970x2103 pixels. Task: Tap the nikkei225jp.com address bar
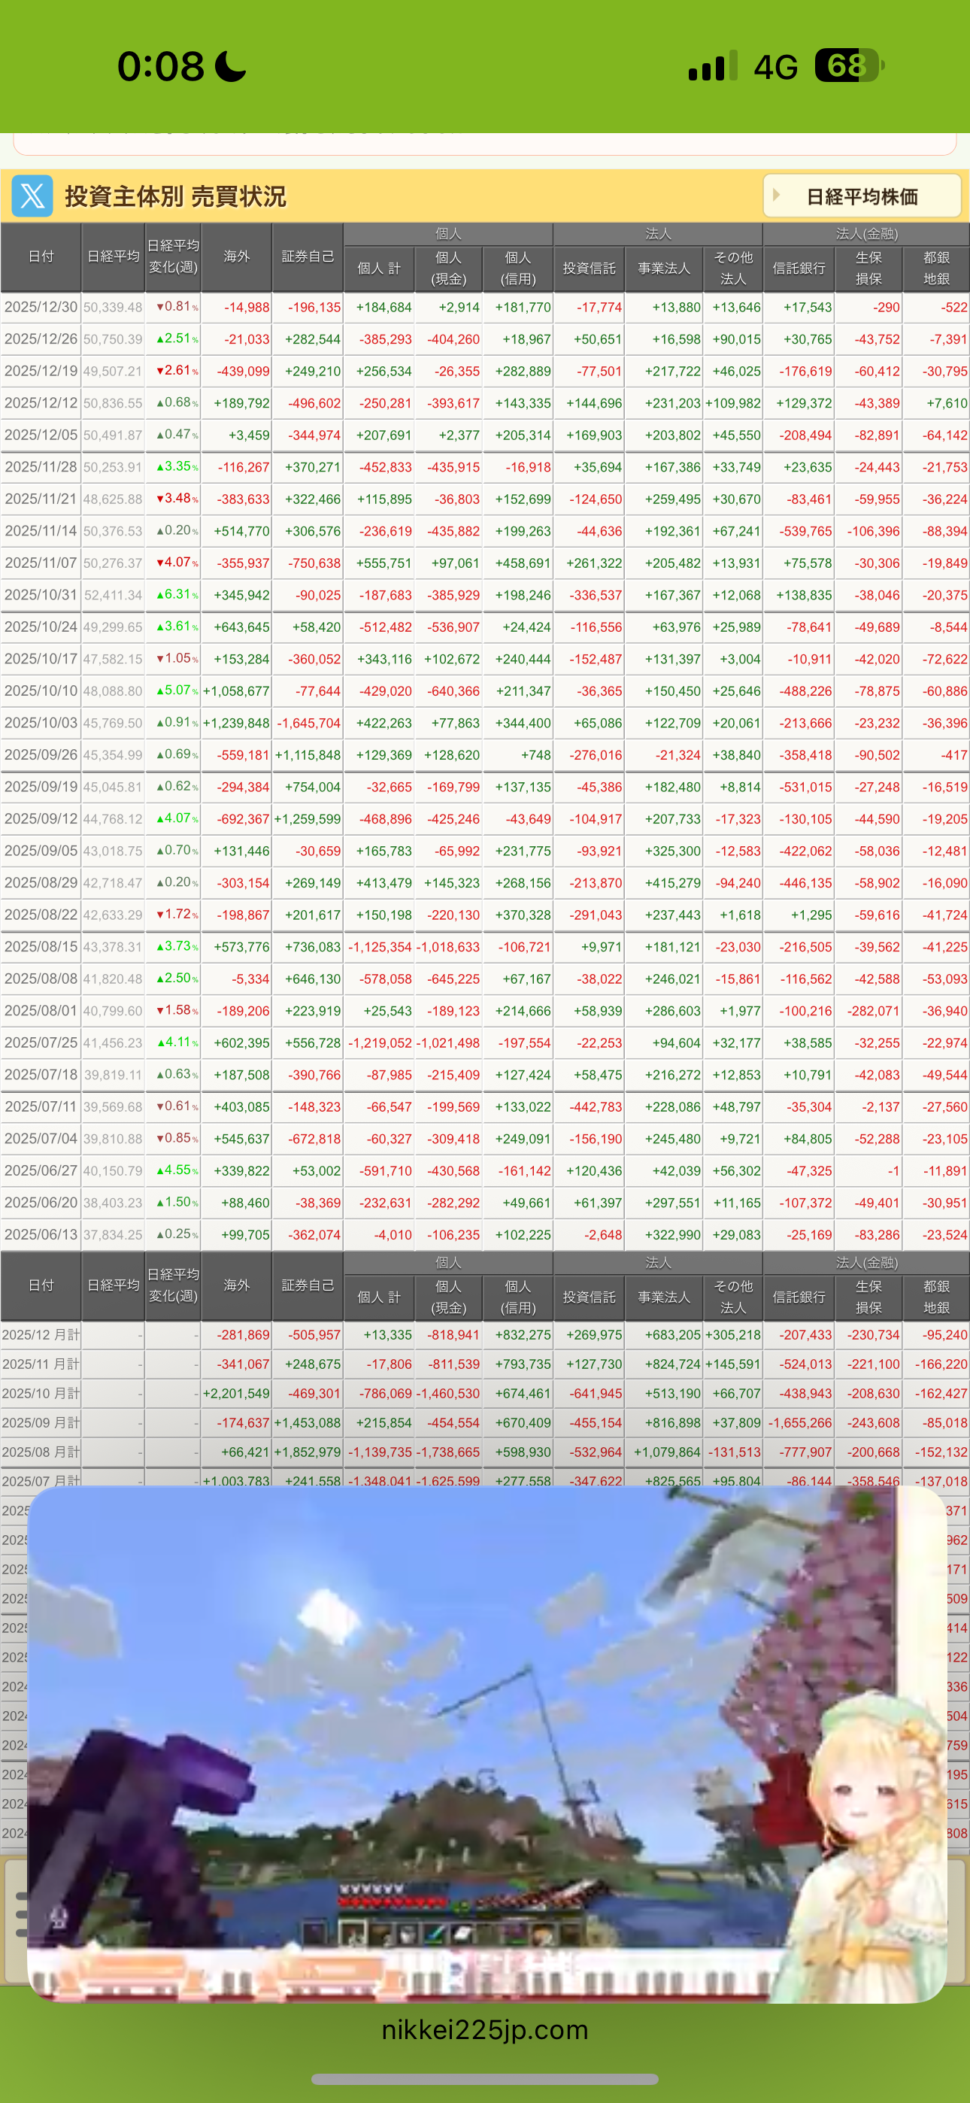[485, 2029]
